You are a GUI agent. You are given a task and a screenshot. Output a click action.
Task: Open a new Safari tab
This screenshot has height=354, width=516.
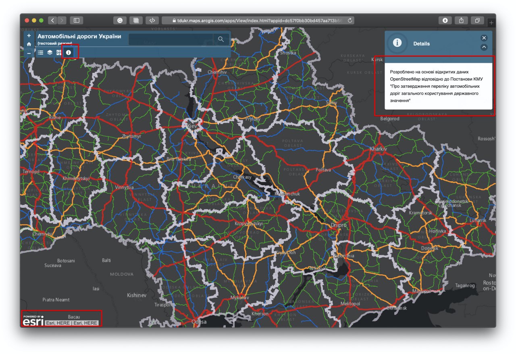click(491, 23)
